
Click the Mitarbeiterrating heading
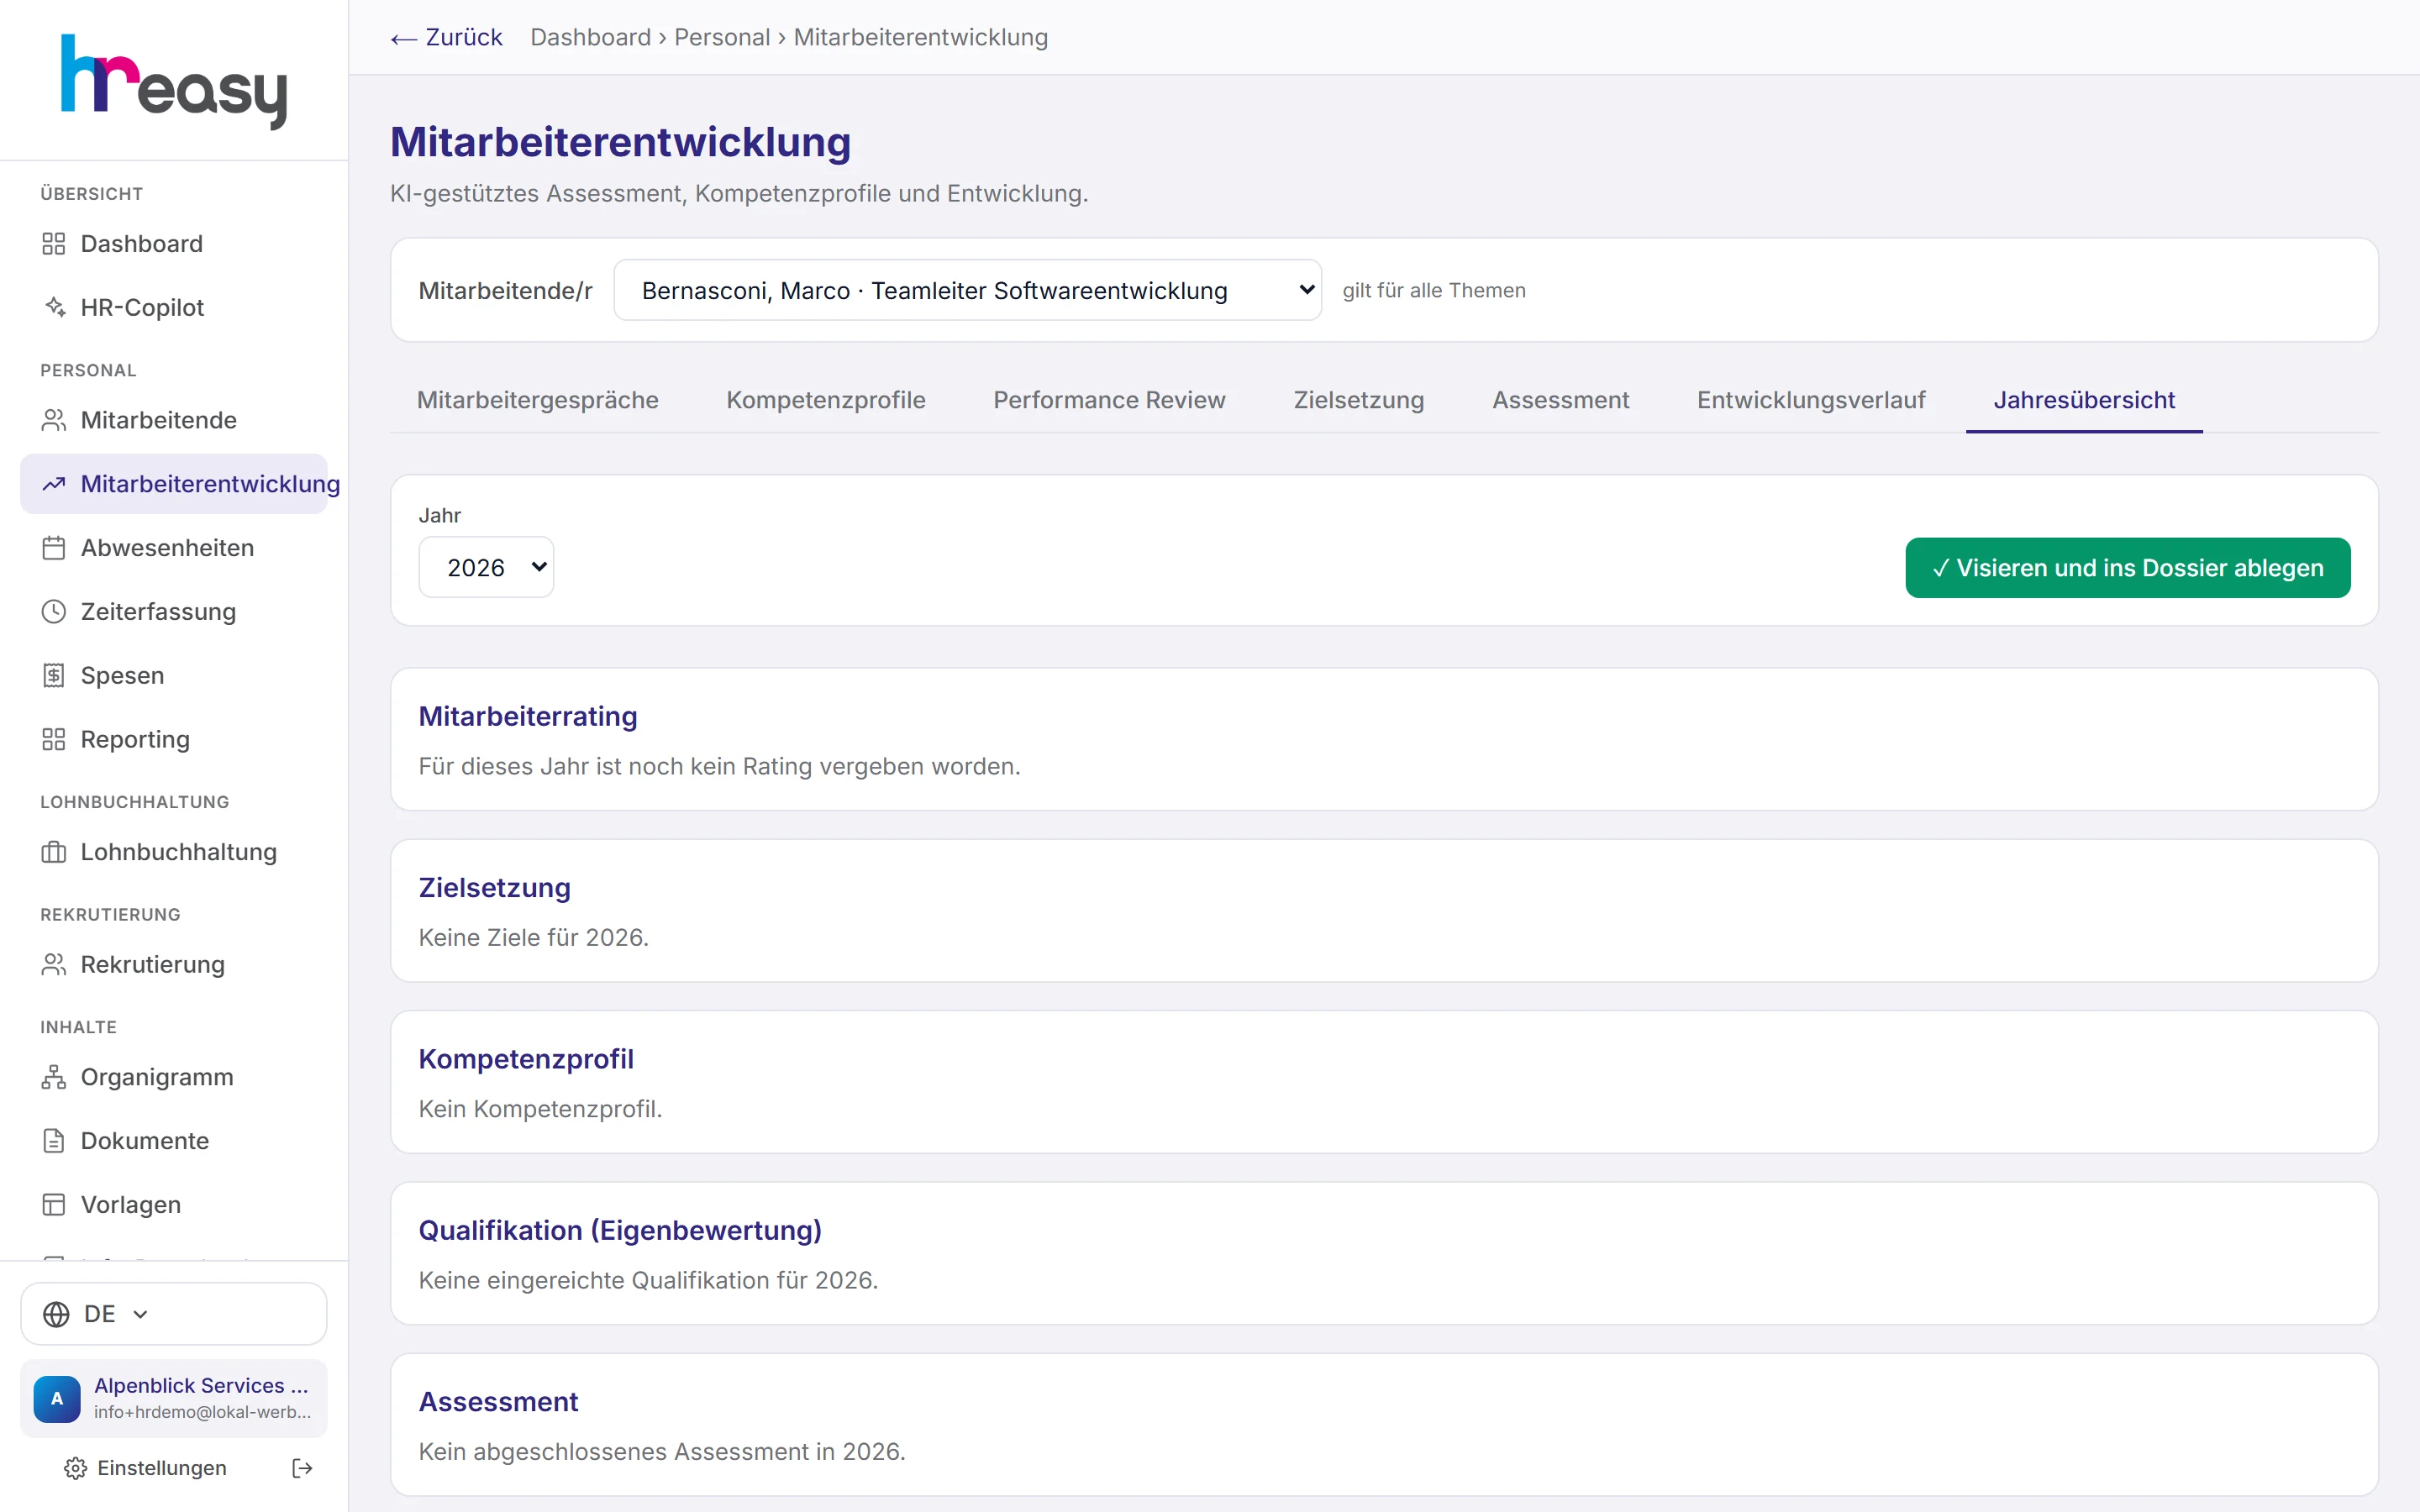click(528, 716)
